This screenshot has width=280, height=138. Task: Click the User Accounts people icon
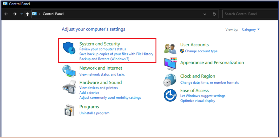click(x=170, y=49)
